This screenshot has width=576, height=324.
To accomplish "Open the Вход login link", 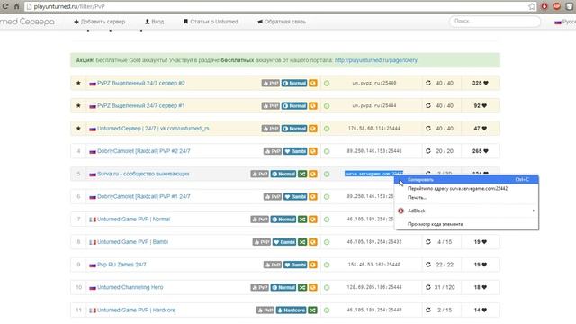I will tap(154, 22).
